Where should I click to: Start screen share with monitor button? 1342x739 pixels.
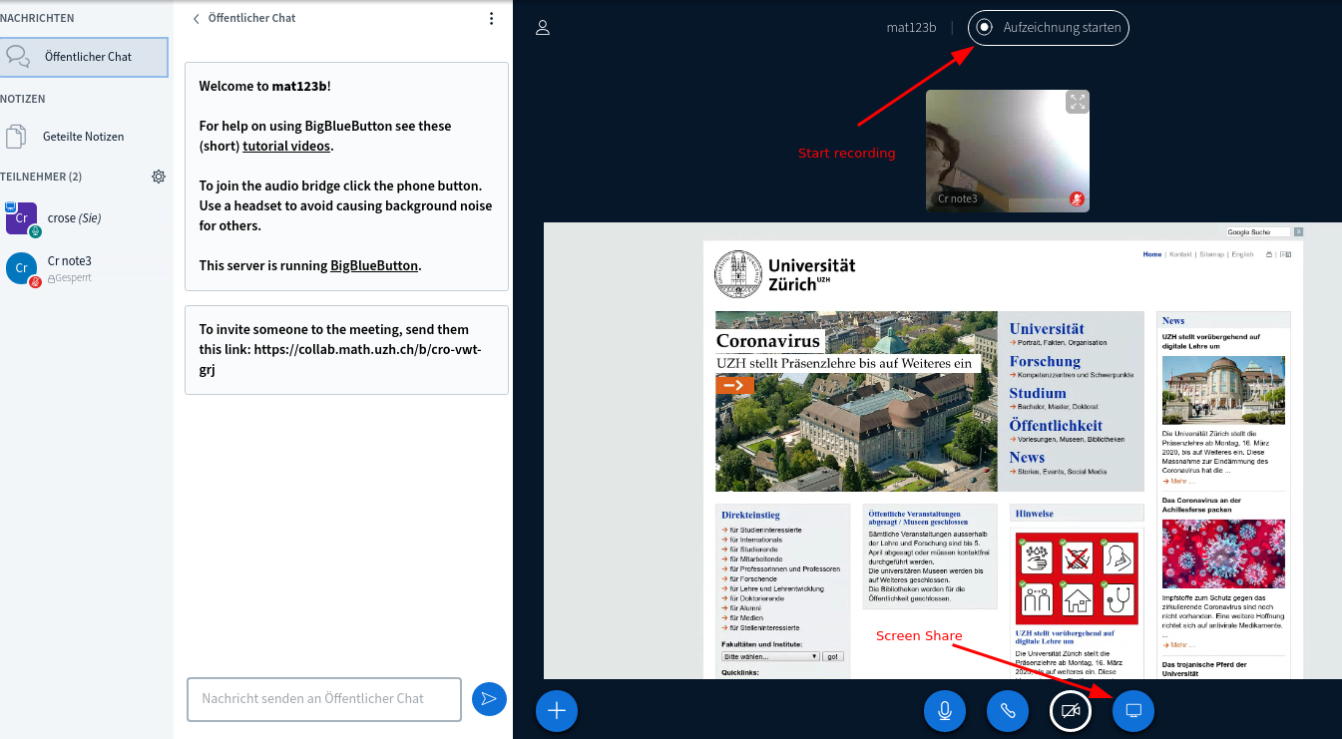[x=1133, y=711]
